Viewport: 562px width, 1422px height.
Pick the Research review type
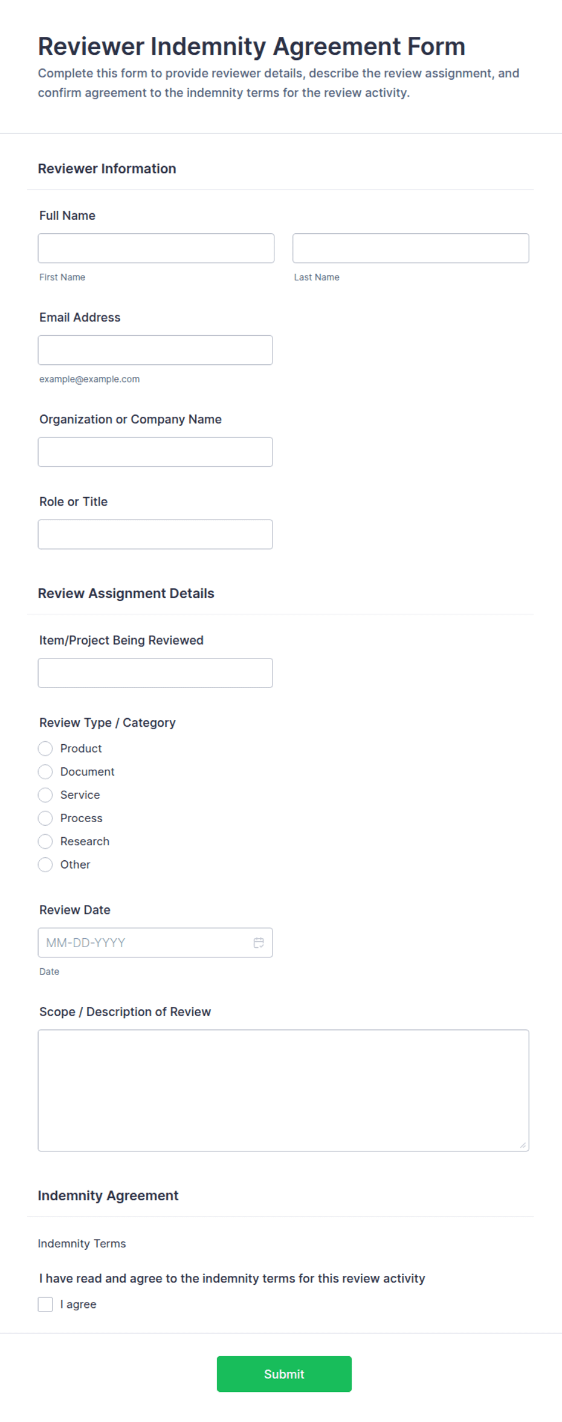[x=45, y=841]
